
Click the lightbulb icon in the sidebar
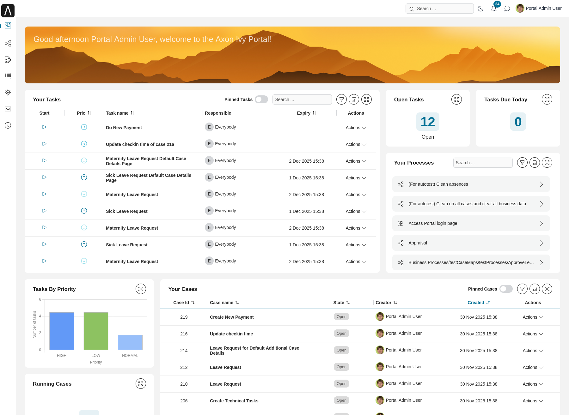coord(8,93)
